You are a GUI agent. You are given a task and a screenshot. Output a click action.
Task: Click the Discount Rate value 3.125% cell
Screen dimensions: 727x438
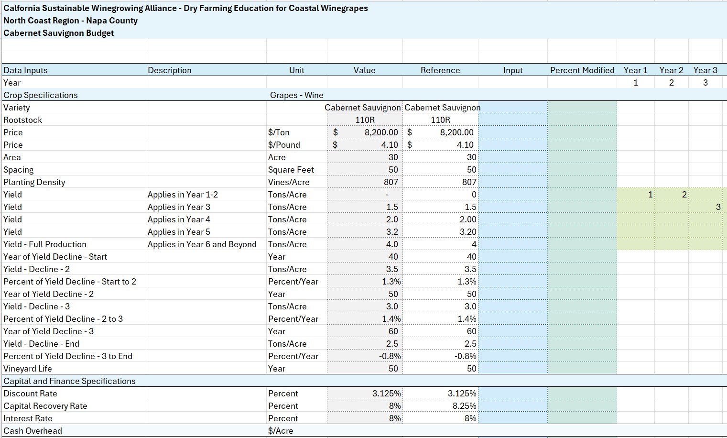tap(365, 394)
